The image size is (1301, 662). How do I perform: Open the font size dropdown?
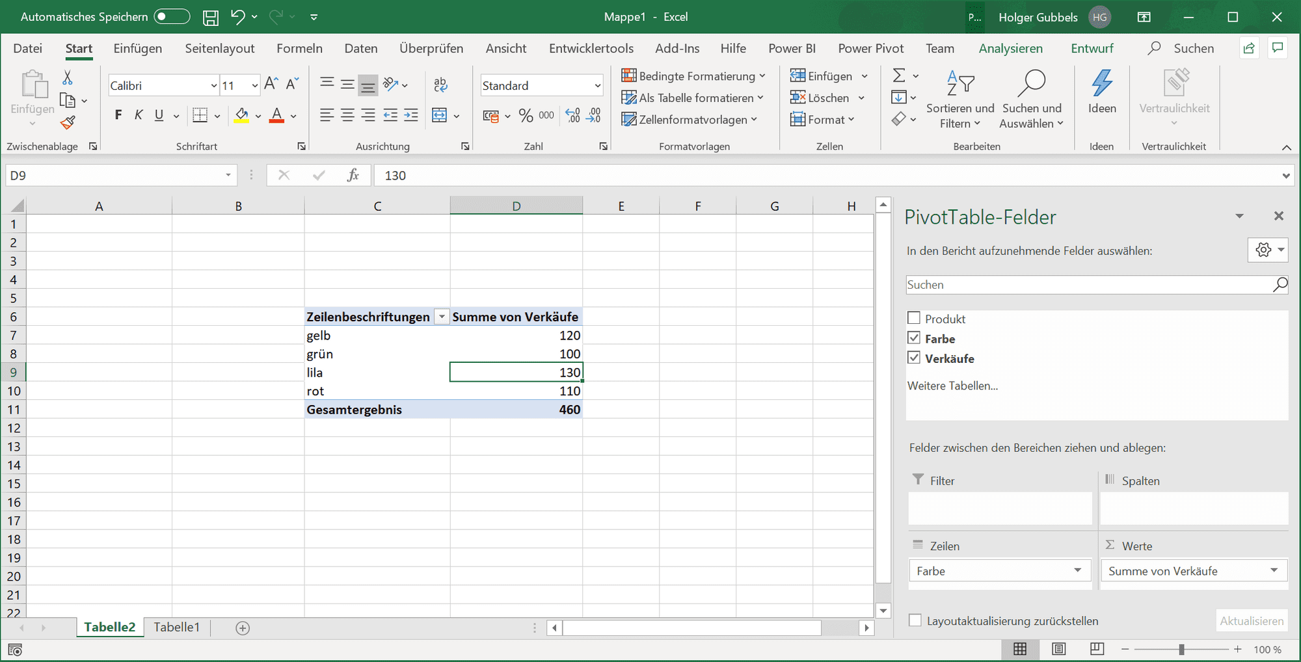coord(254,86)
